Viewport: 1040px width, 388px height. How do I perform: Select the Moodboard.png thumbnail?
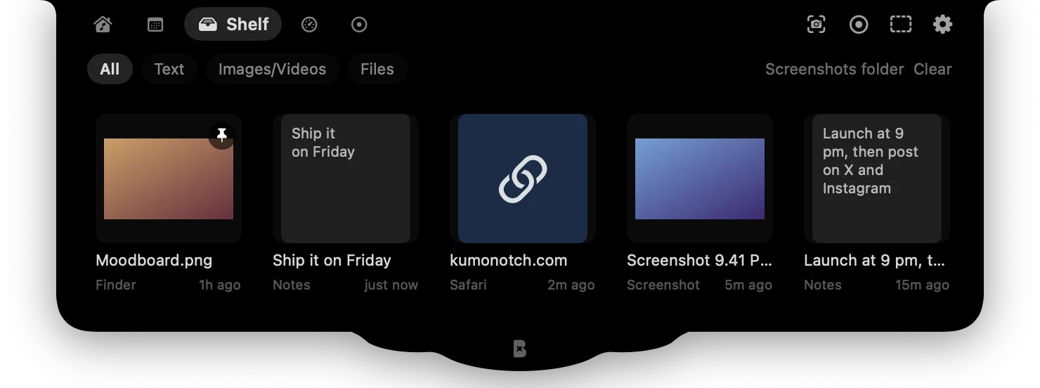pos(169,179)
